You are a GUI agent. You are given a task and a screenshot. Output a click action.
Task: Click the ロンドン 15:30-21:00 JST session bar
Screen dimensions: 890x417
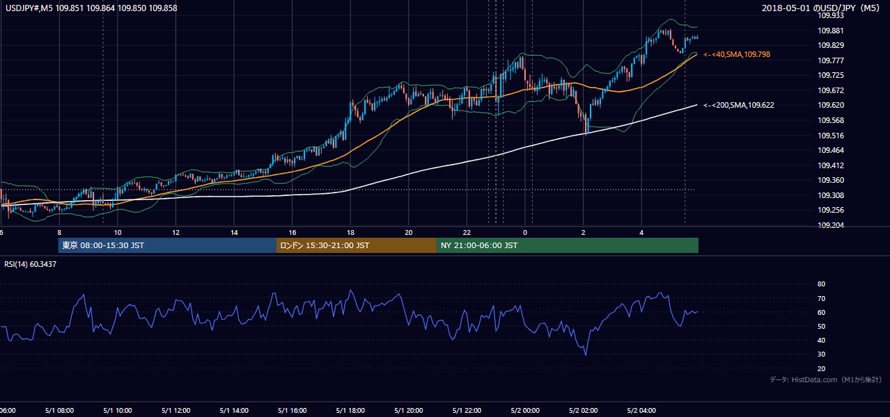pyautogui.click(x=357, y=245)
